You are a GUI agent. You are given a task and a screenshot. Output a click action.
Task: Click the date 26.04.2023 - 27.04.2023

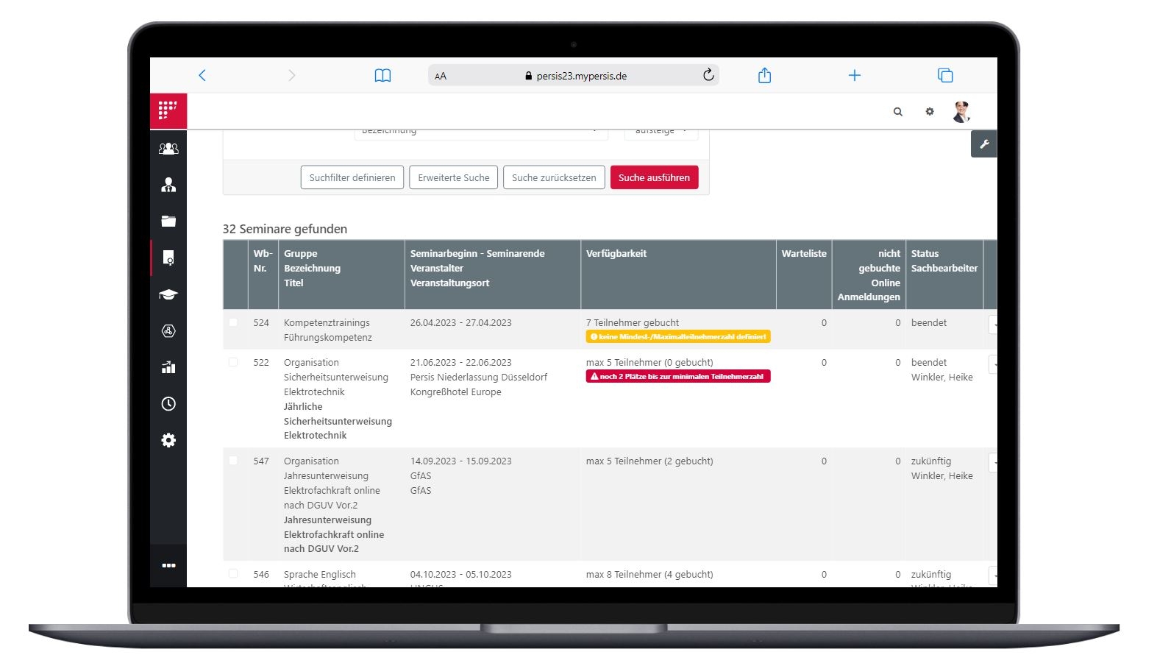(461, 322)
